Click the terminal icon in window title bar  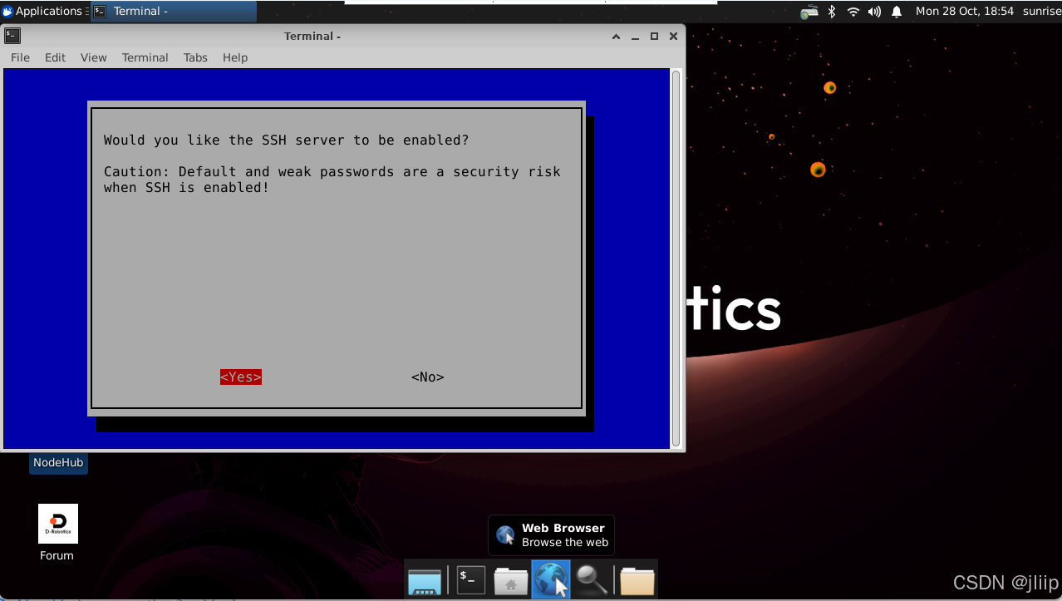(x=12, y=36)
